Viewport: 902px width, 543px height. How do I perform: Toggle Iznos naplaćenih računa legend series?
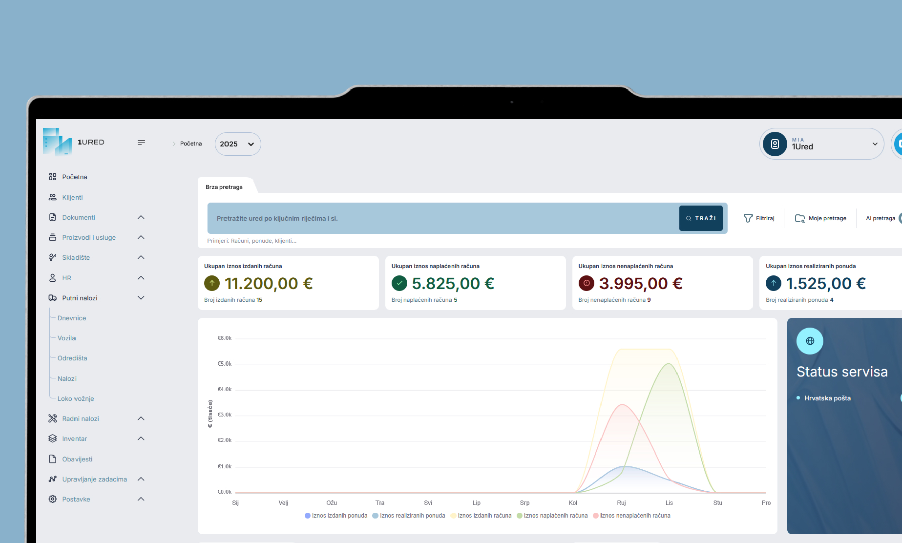(552, 516)
